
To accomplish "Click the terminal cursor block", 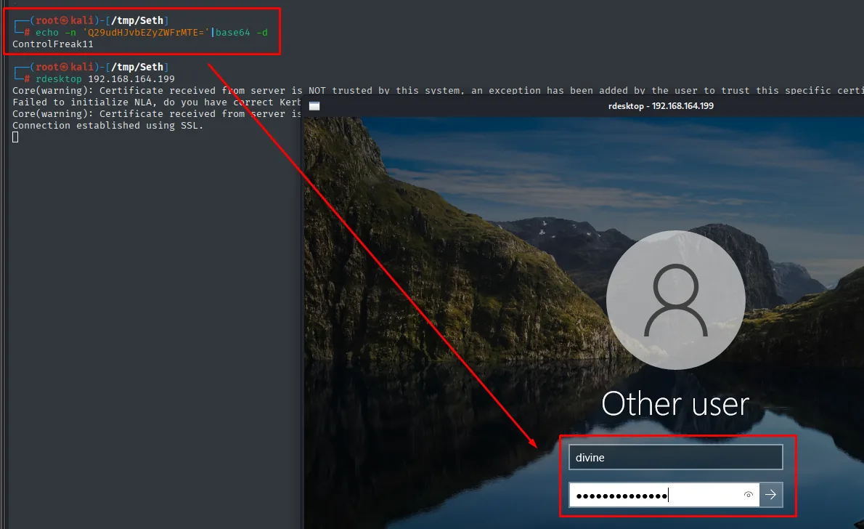I will (x=15, y=137).
